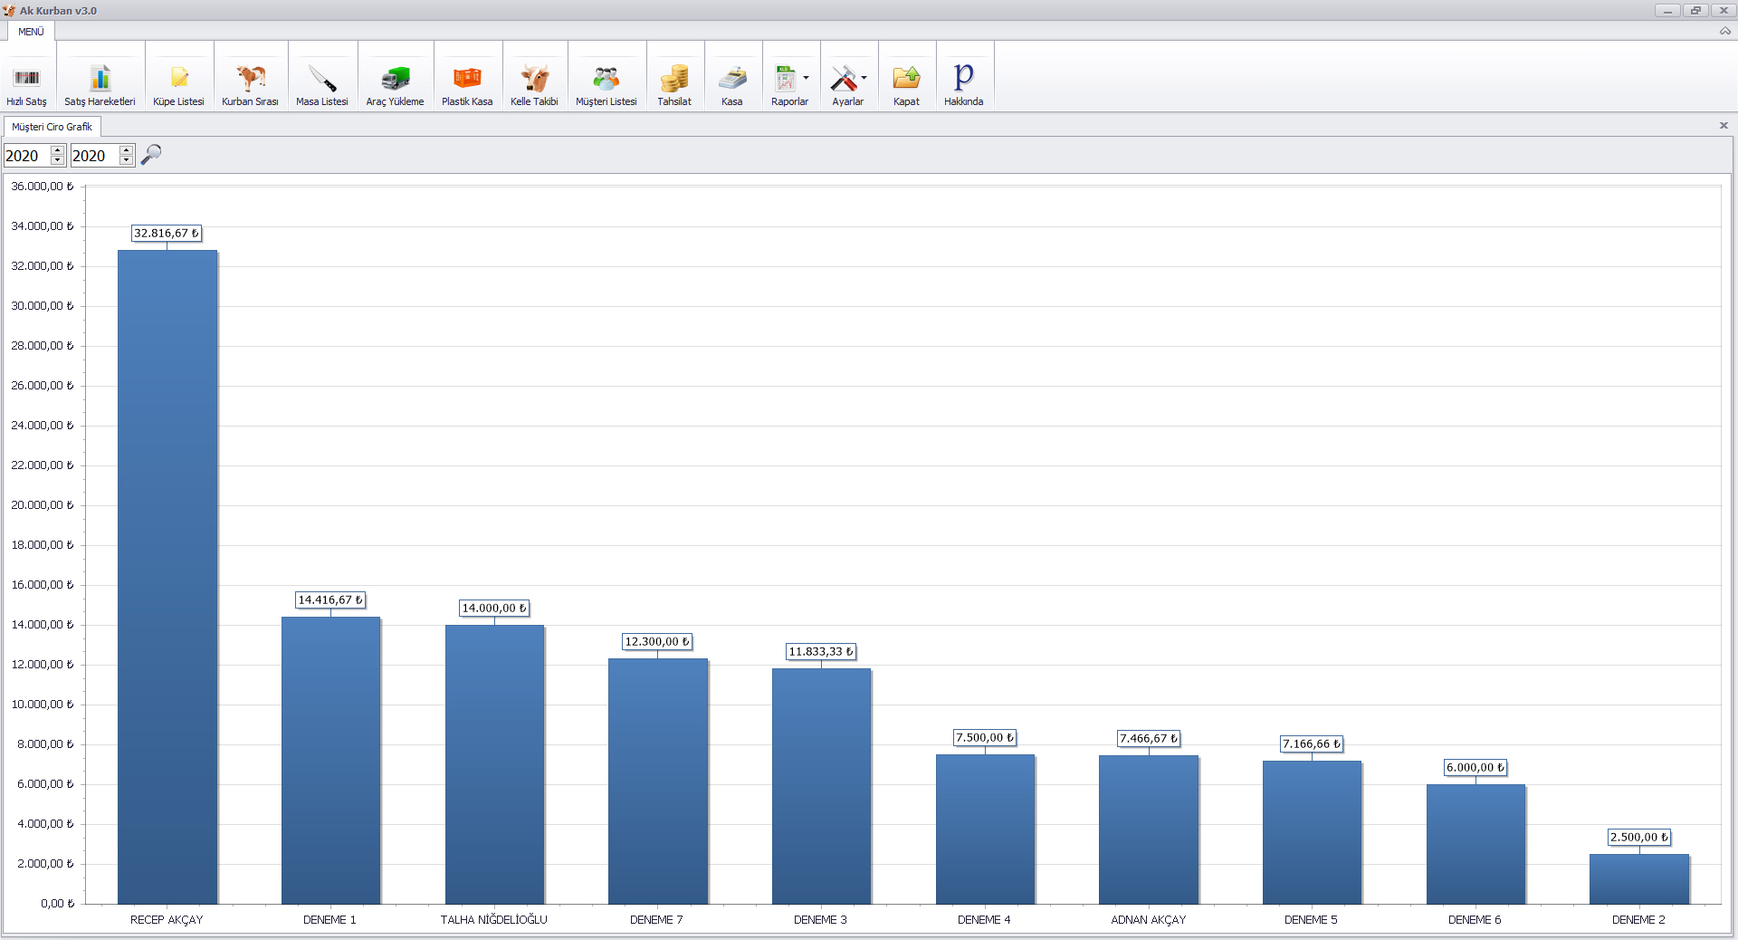Open the Küpe Listesi tag icon
The height and width of the screenshot is (940, 1738).
(178, 79)
